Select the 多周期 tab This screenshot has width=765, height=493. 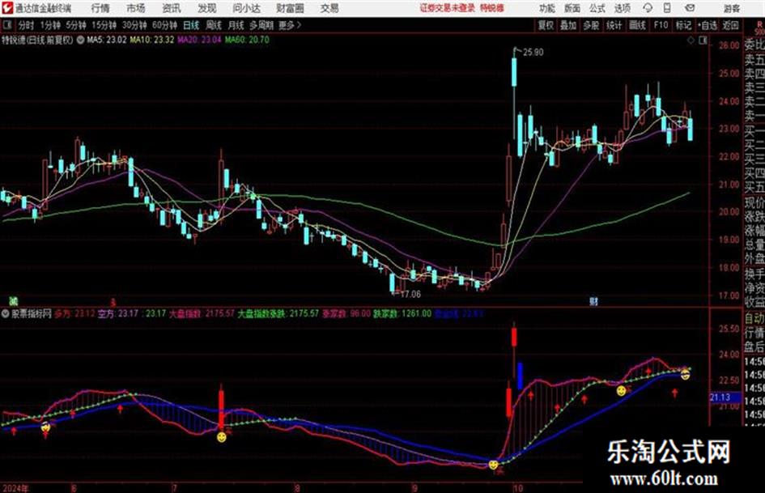tap(261, 25)
